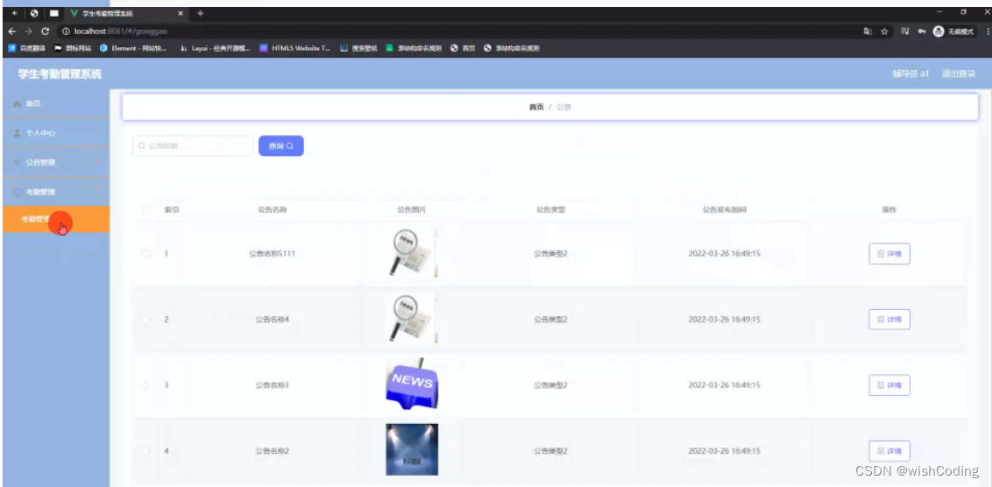The width and height of the screenshot is (992, 487).
Task: Tick the checkbox for row 公告名称3
Action: [x=145, y=385]
